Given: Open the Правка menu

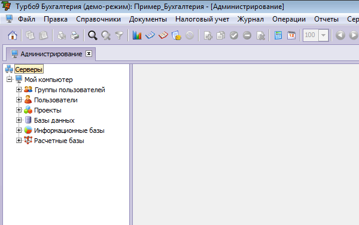Looking at the screenshot, I should [56, 19].
